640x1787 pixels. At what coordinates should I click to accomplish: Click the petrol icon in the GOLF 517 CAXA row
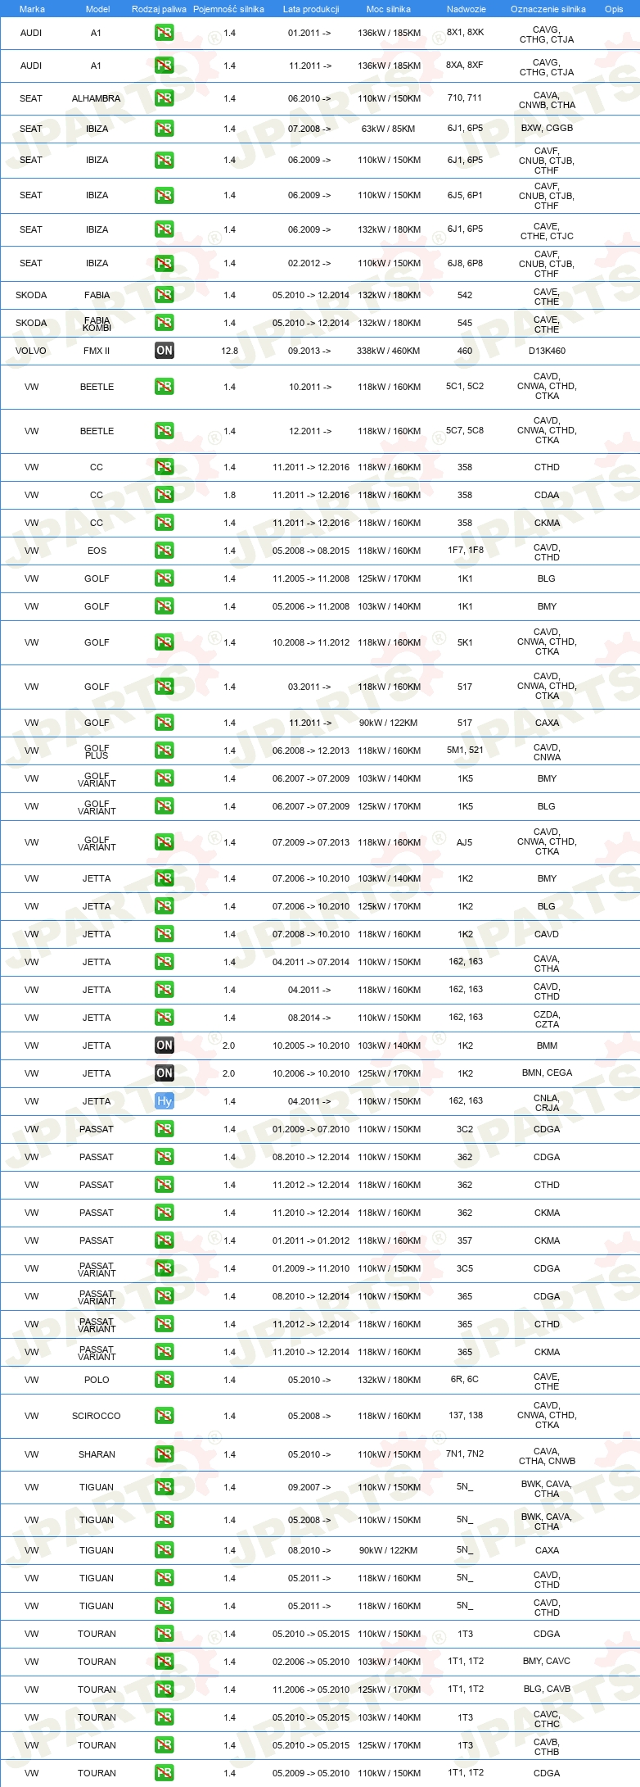[x=165, y=723]
